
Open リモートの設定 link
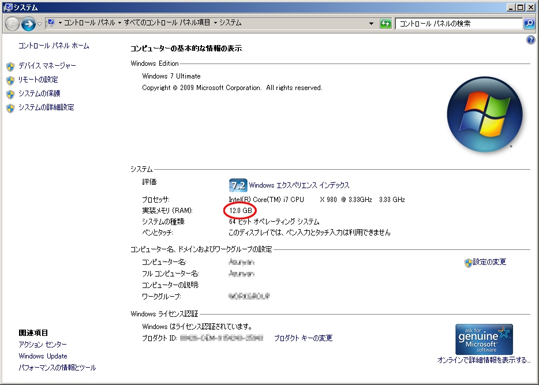point(38,80)
